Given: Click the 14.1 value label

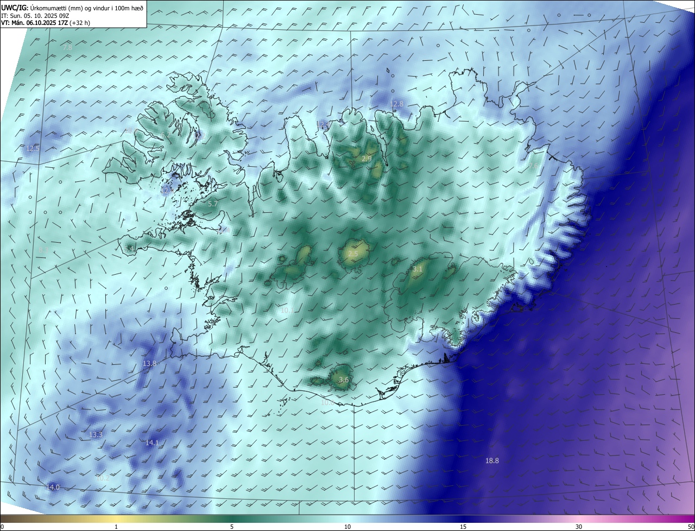Looking at the screenshot, I should [x=152, y=442].
